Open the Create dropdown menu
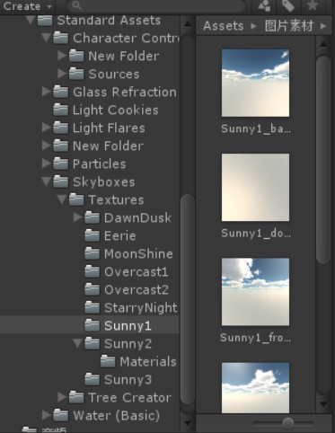Image resolution: width=335 pixels, height=433 pixels. point(28,6)
